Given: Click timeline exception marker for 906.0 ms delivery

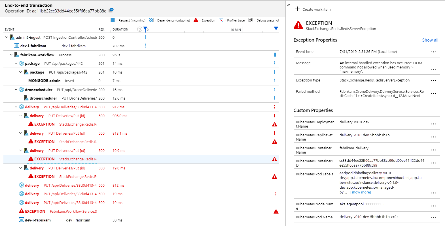Looking at the screenshot, I should click(x=274, y=124).
